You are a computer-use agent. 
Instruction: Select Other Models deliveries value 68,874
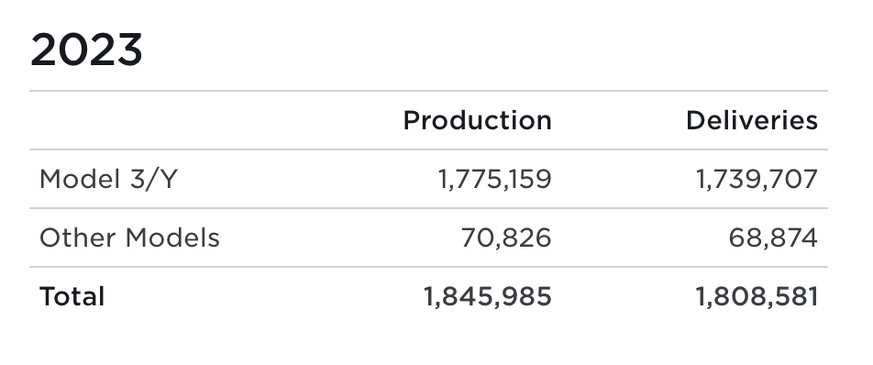click(x=773, y=238)
